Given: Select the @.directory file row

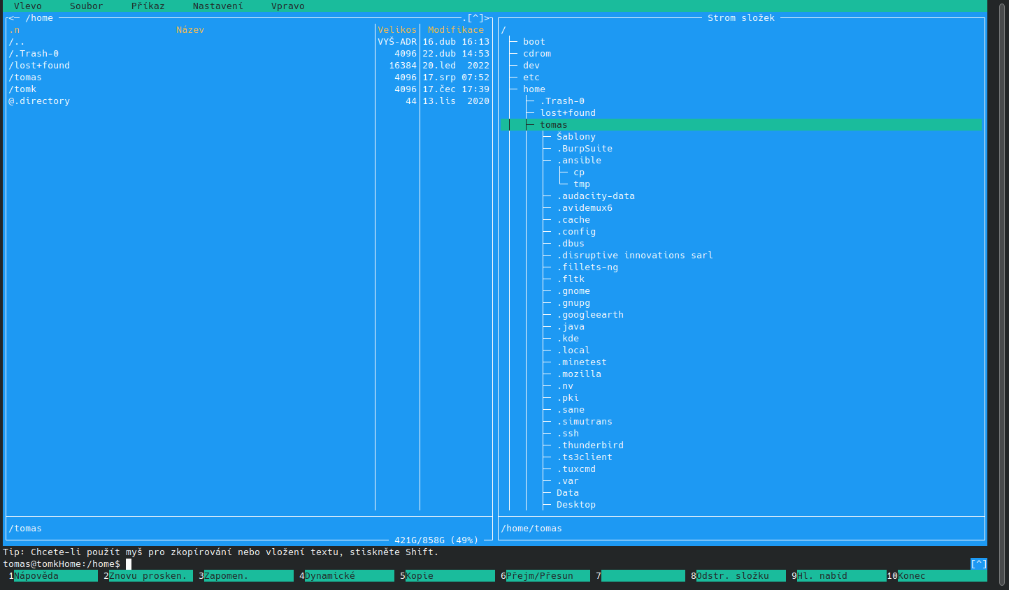Looking at the screenshot, I should pyautogui.click(x=249, y=101).
